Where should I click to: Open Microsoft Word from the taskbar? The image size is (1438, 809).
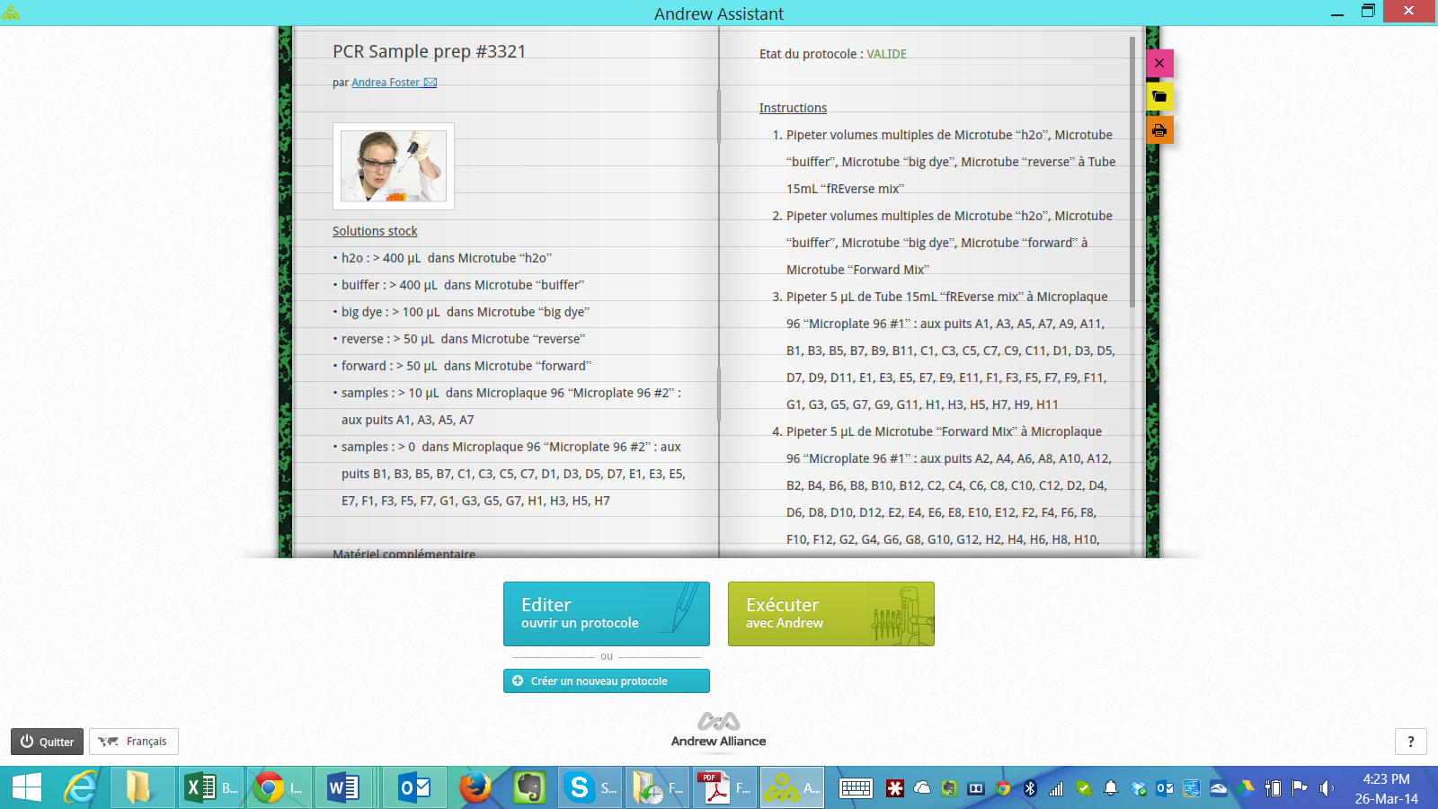(344, 788)
